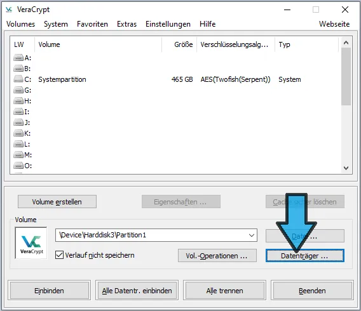Select the M: drive slot icon

[x=18, y=155]
